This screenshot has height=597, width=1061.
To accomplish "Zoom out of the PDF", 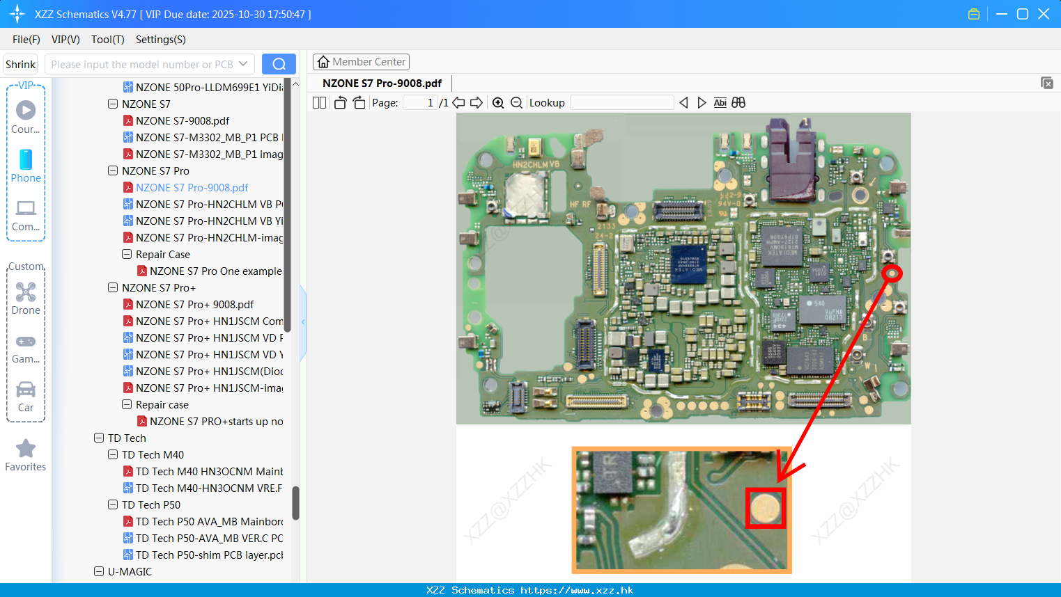I will pyautogui.click(x=516, y=103).
